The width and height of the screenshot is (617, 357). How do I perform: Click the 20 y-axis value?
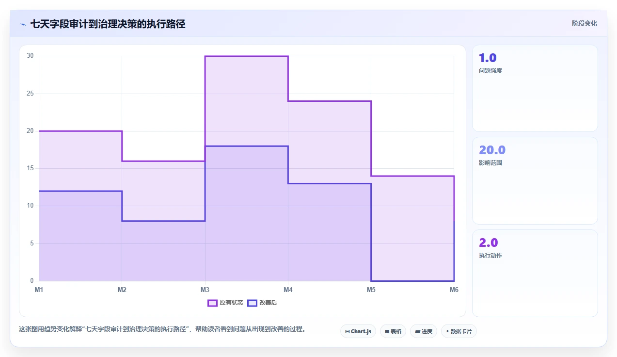pyautogui.click(x=30, y=131)
